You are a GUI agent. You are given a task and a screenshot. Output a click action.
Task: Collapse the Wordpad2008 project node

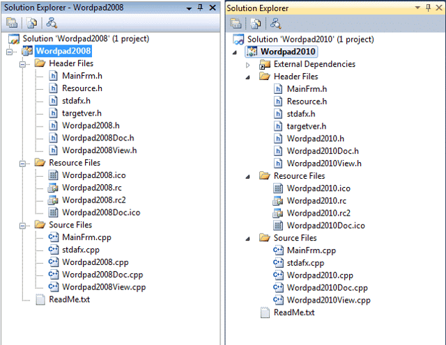tap(9, 52)
